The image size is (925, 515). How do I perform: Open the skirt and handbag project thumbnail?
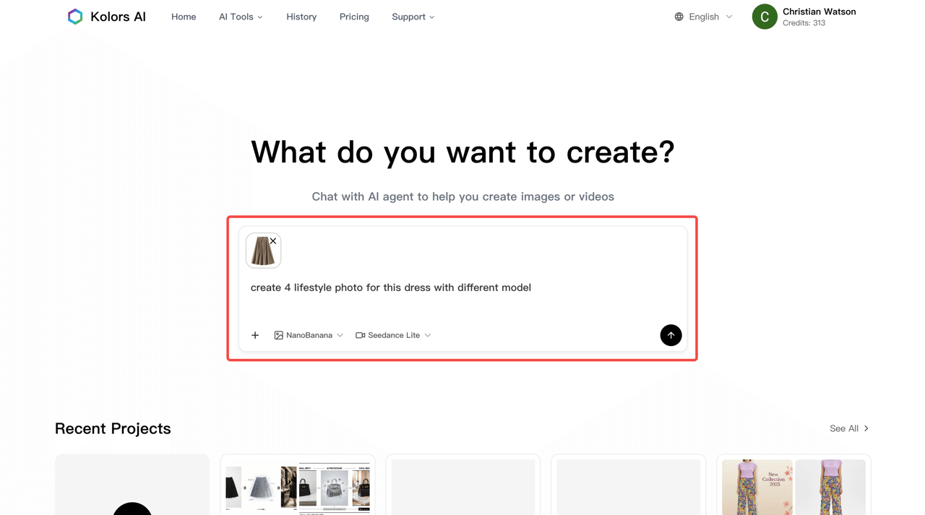298,485
